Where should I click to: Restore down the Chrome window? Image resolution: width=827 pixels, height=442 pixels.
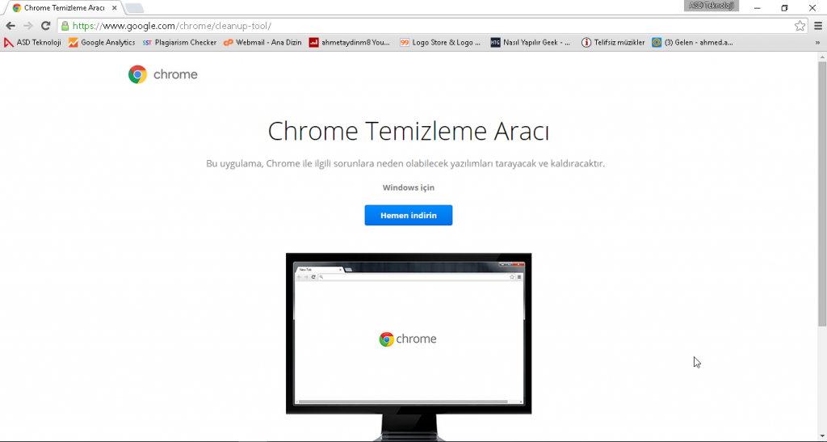784,8
